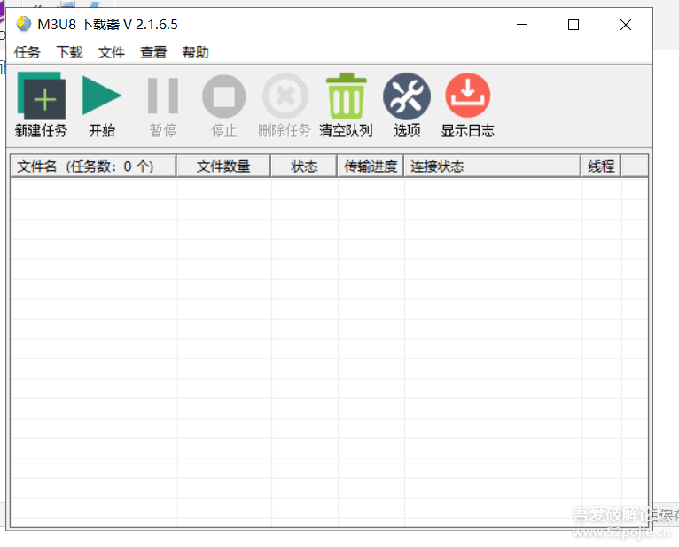The image size is (679, 547).
Task: Click the 连接状态 column header
Action: [492, 166]
